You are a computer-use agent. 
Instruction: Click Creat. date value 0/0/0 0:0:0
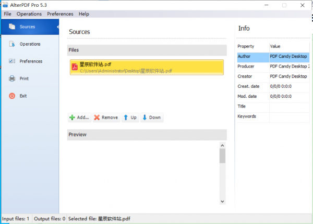(x=281, y=86)
